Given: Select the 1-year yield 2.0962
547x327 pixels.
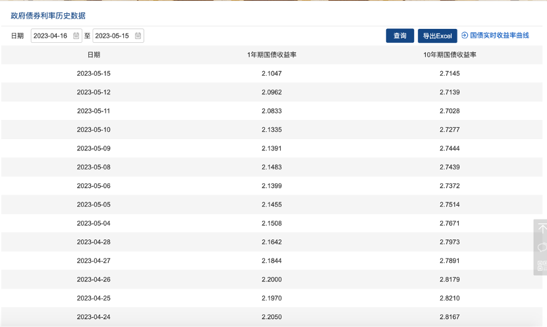Looking at the screenshot, I should point(272,92).
